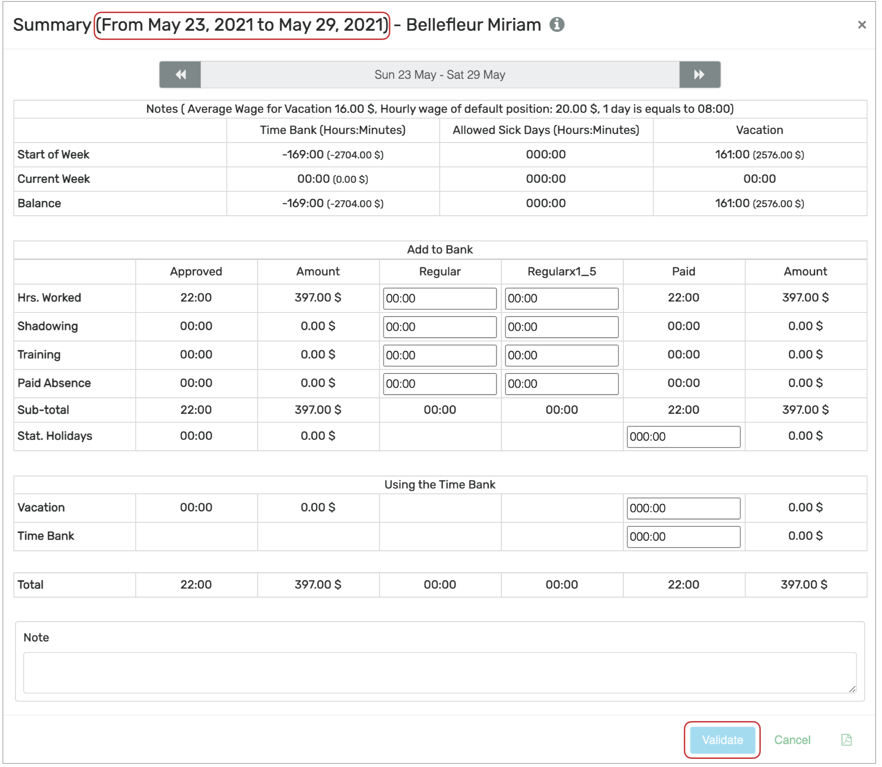Close the summary dialog with X
The height and width of the screenshot is (767, 882).
pyautogui.click(x=862, y=25)
